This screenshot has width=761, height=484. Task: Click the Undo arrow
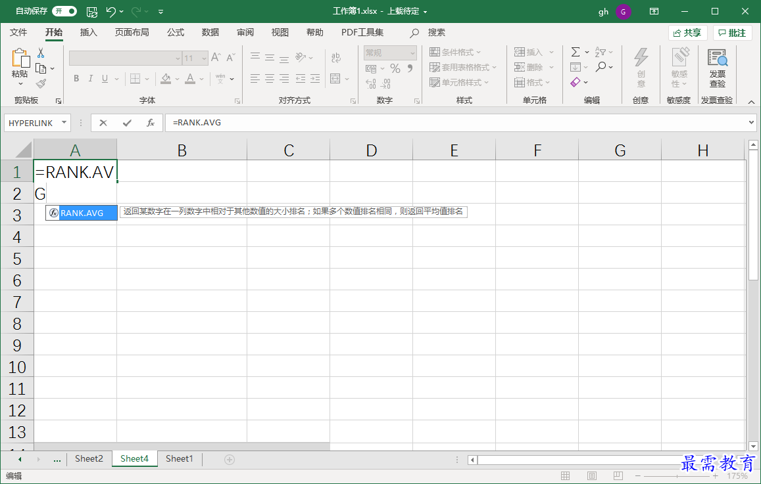click(110, 12)
